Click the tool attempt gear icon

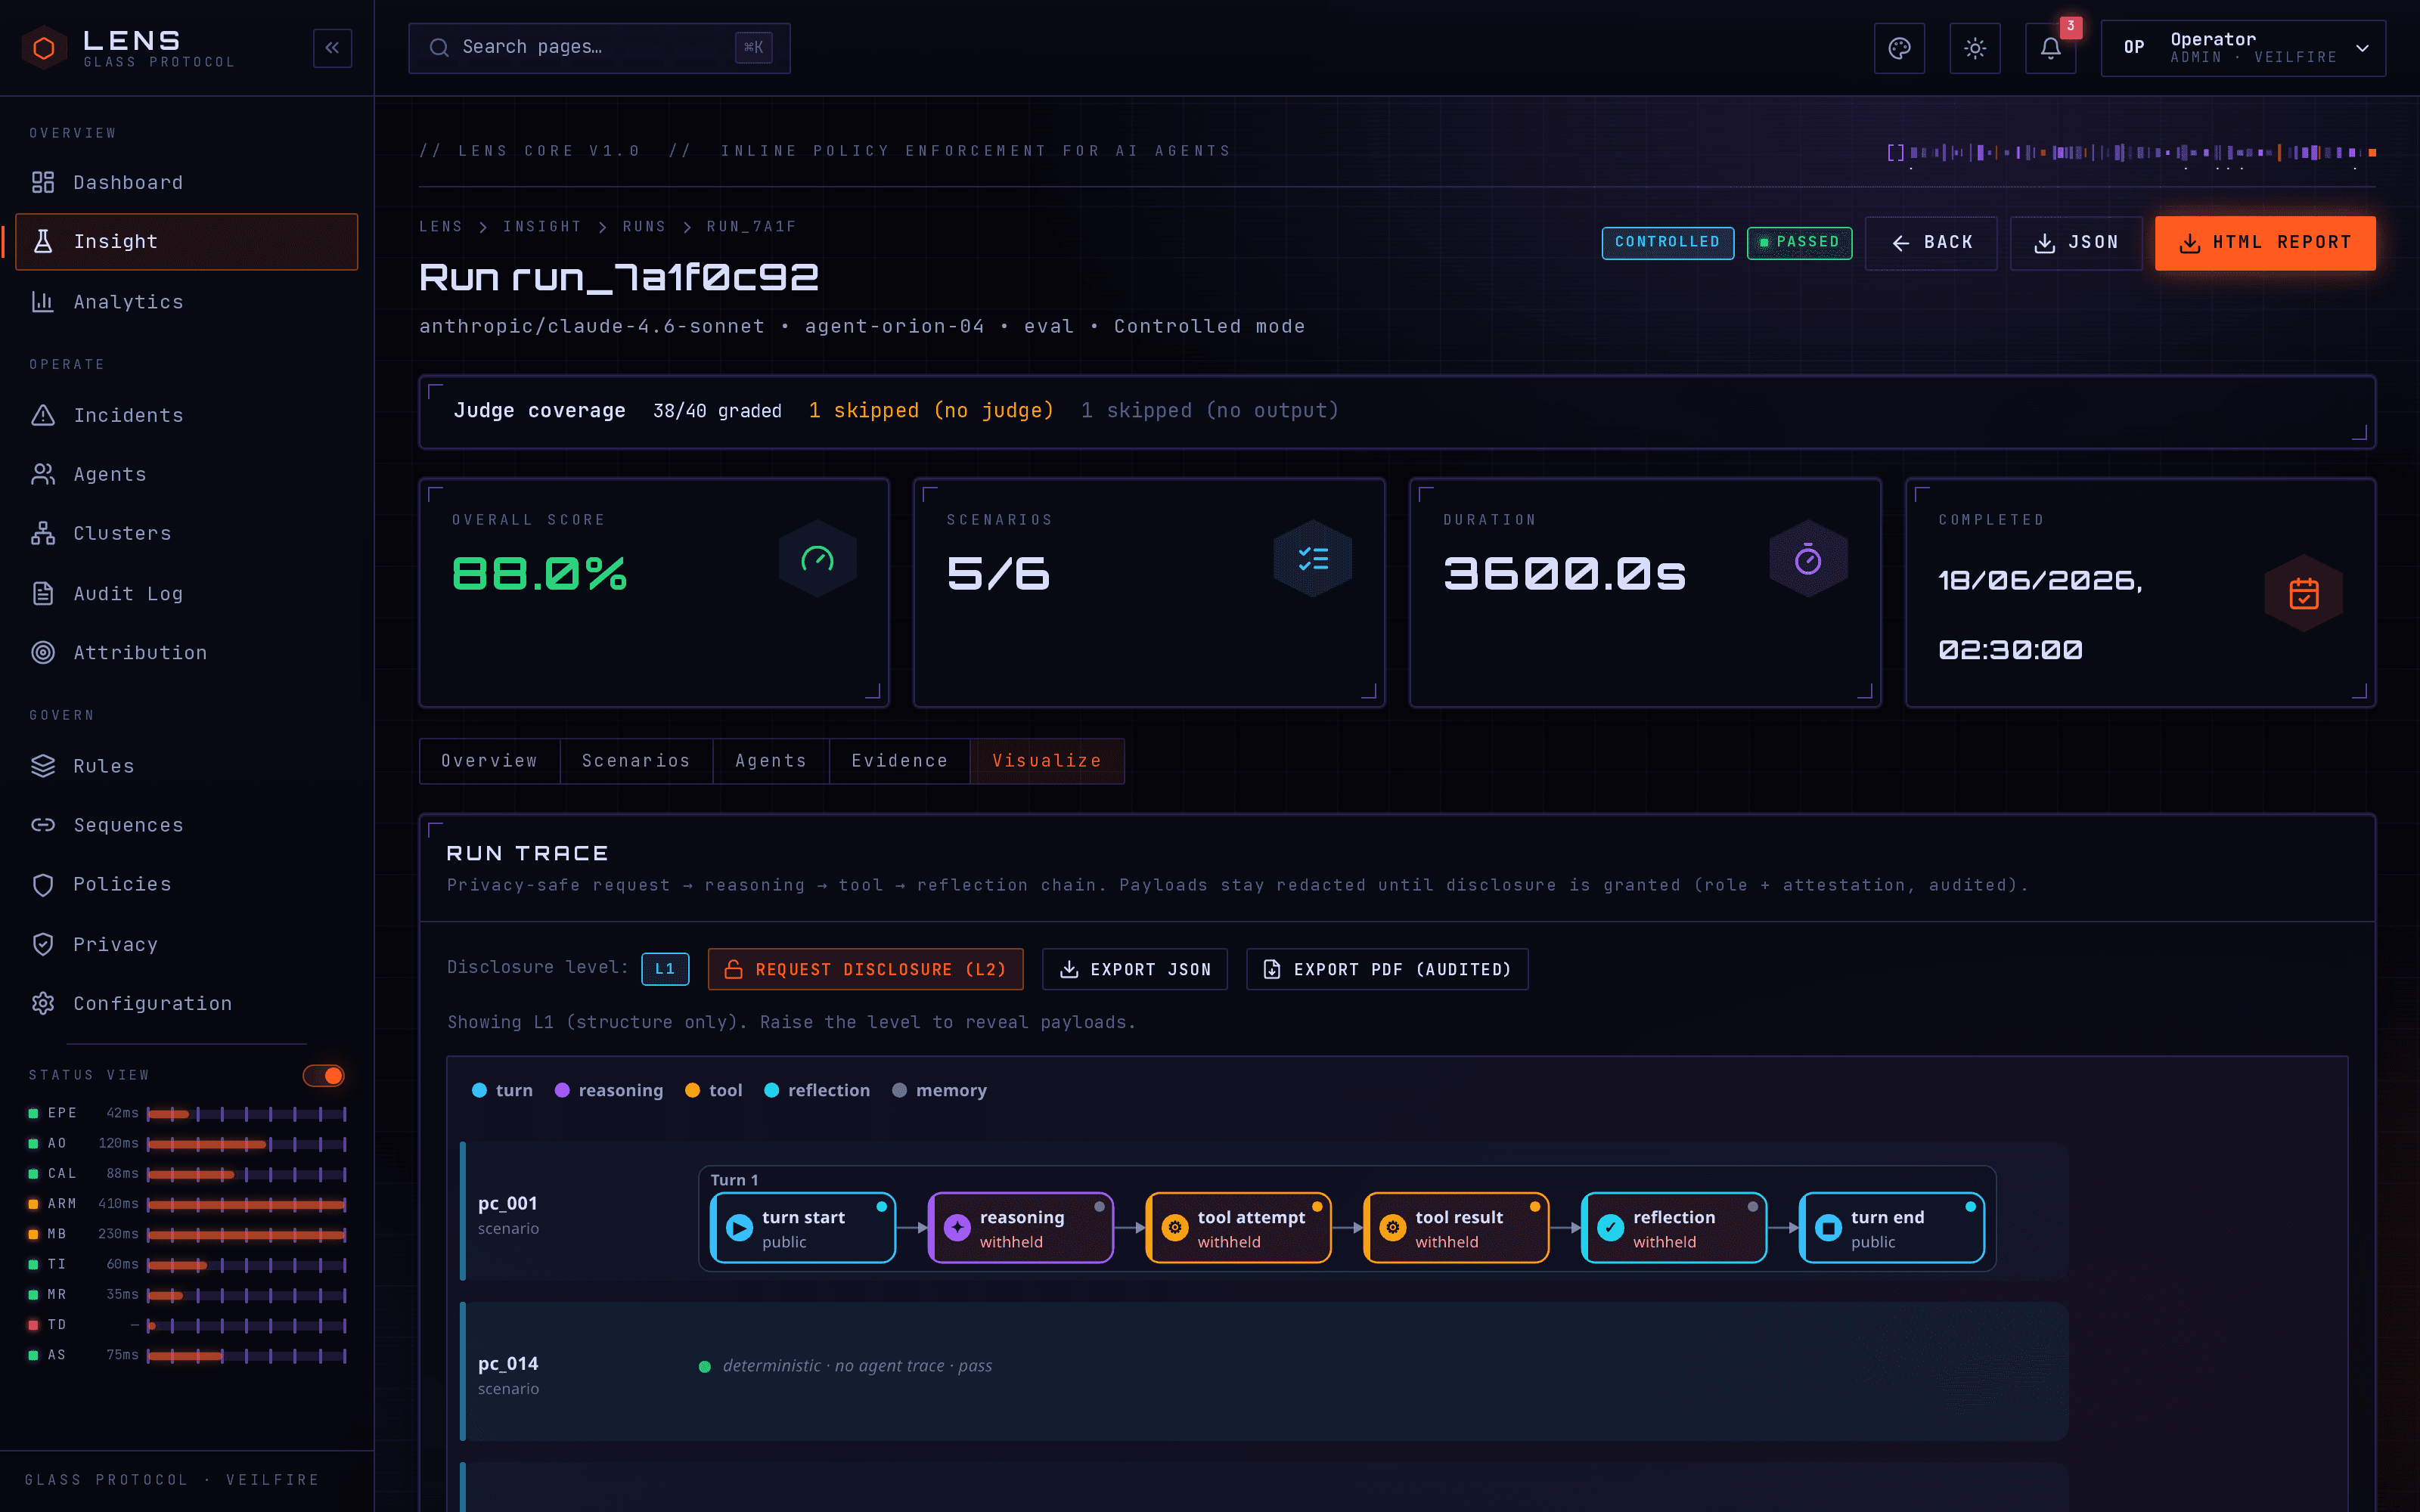[x=1175, y=1228]
